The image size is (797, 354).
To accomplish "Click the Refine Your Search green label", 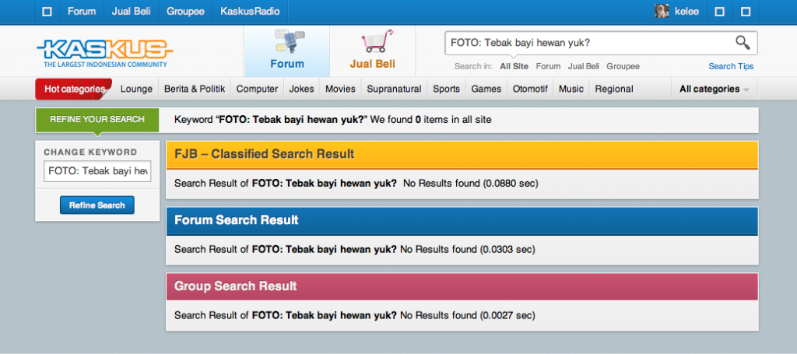I will (97, 119).
